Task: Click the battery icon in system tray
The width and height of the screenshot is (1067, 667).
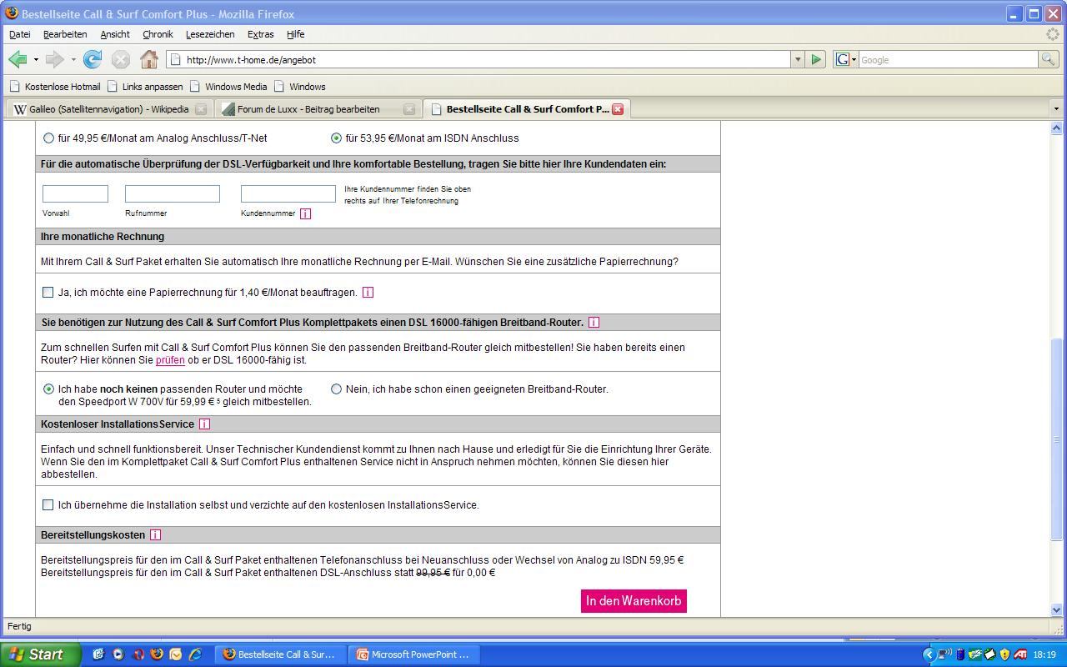Action: click(x=960, y=654)
